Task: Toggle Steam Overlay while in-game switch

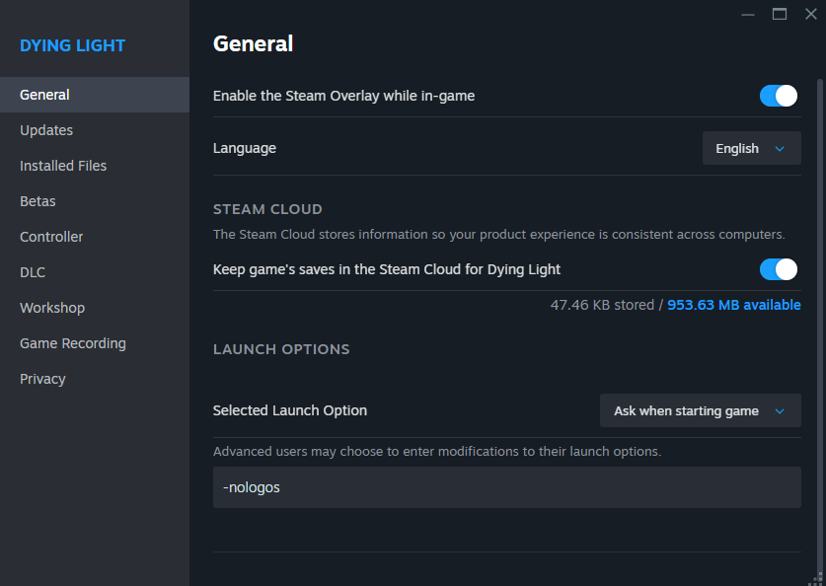Action: pos(779,96)
